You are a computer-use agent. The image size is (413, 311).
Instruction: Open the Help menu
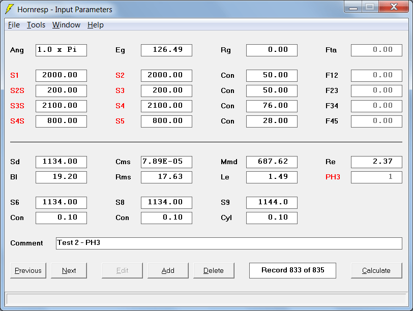tap(95, 25)
